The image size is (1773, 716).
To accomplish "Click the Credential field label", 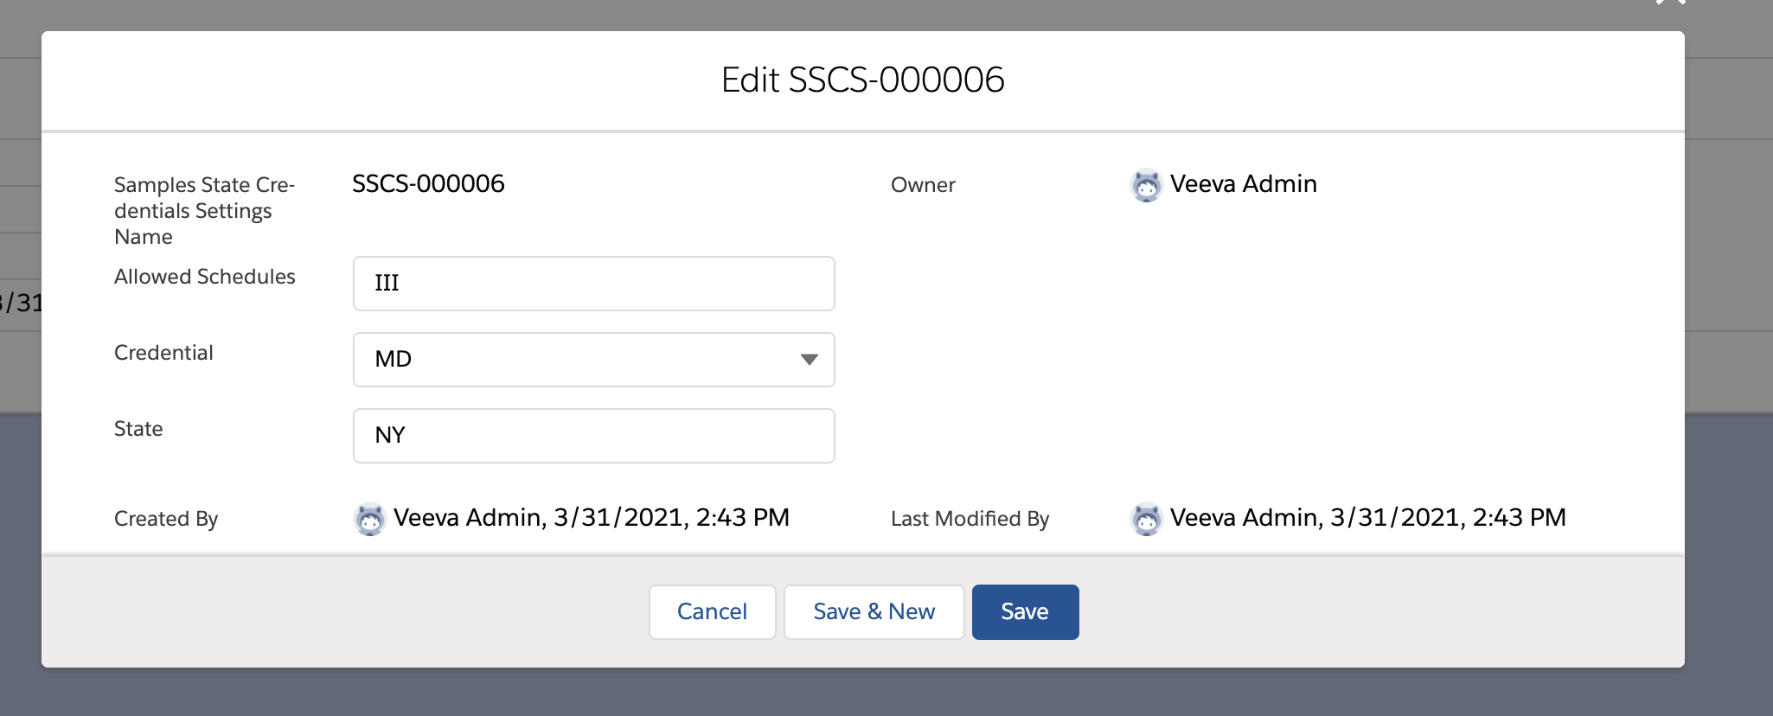I will coord(163,353).
